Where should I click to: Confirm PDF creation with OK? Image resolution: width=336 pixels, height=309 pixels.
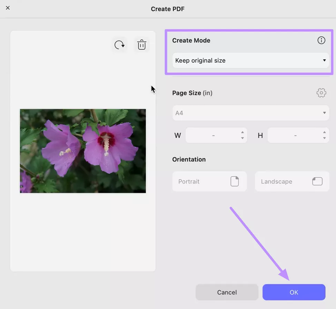pos(294,292)
